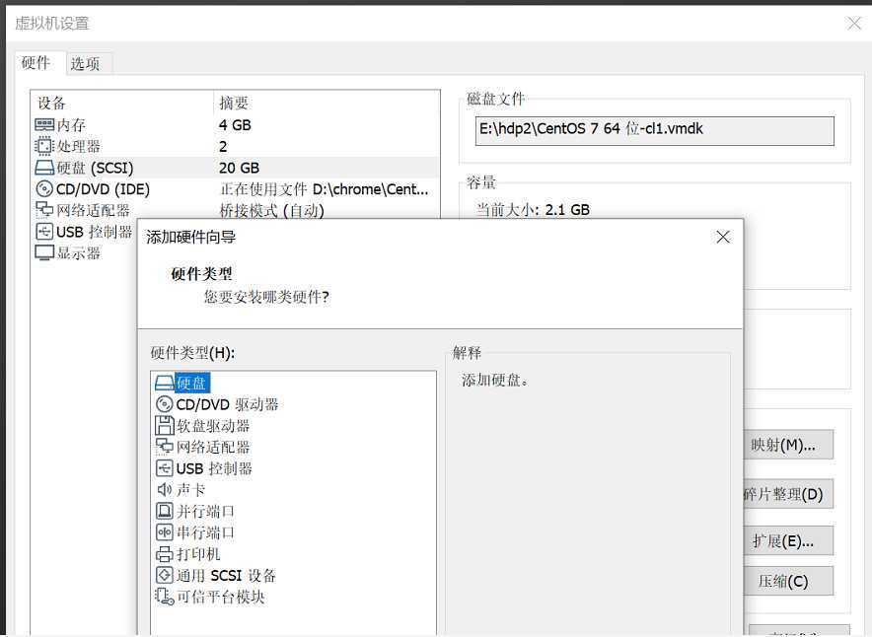Image resolution: width=872 pixels, height=637 pixels.
Task: Click the 压缩(C) button
Action: point(788,581)
